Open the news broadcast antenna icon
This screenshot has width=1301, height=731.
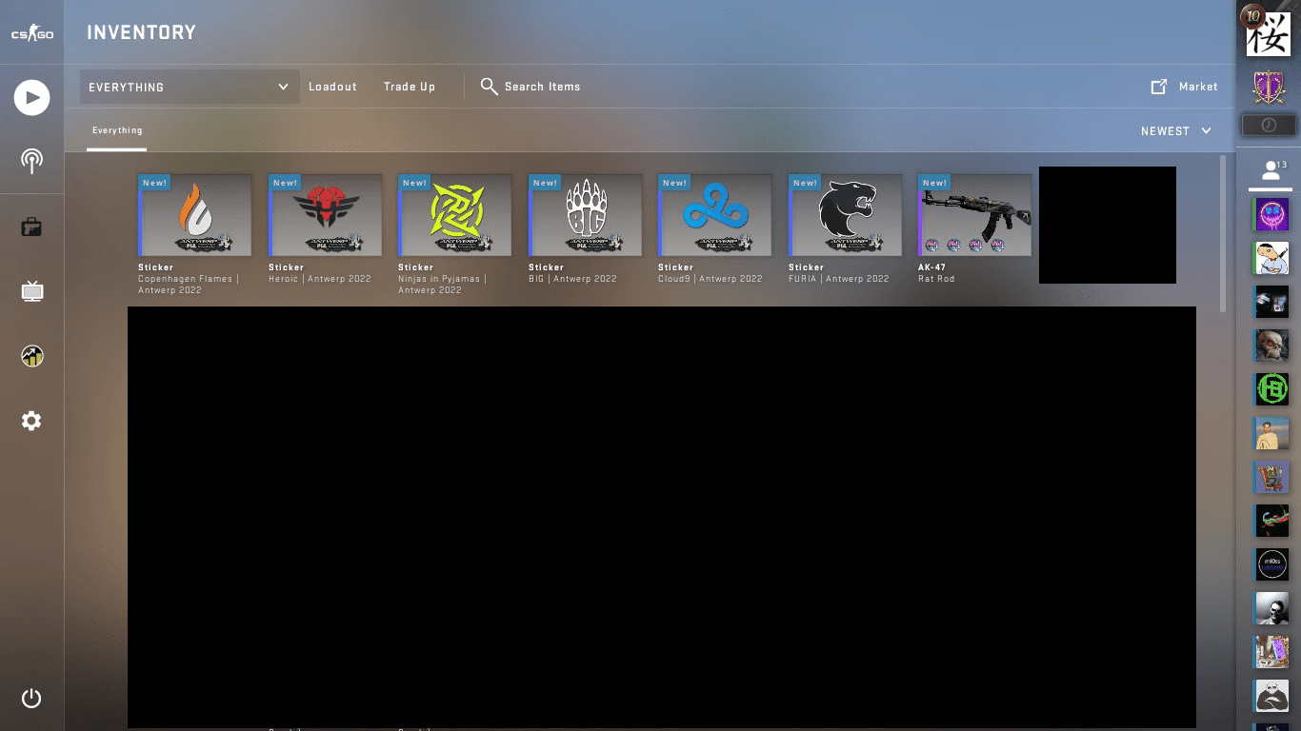[31, 161]
